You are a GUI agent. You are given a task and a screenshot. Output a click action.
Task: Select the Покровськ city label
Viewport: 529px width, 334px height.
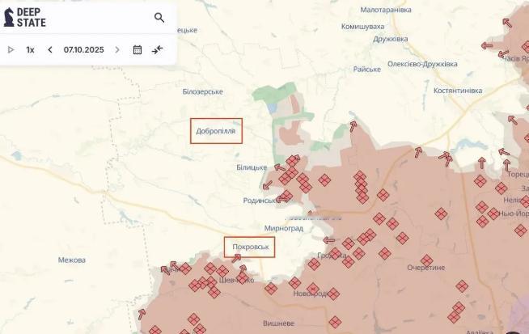(x=251, y=247)
